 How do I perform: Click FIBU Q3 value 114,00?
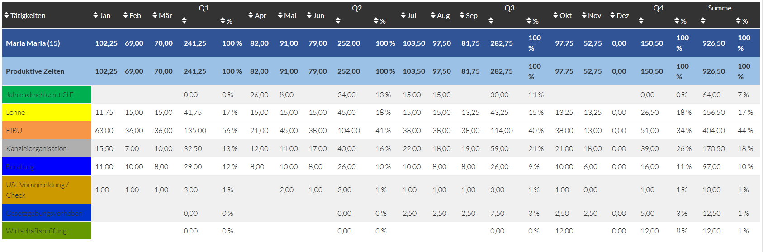click(502, 130)
